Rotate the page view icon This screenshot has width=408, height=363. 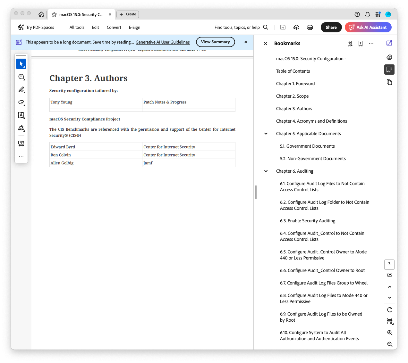[x=389, y=310]
